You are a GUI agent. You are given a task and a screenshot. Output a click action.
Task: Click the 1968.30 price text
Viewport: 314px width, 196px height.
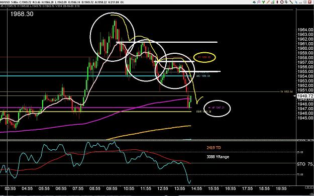(x=22, y=14)
